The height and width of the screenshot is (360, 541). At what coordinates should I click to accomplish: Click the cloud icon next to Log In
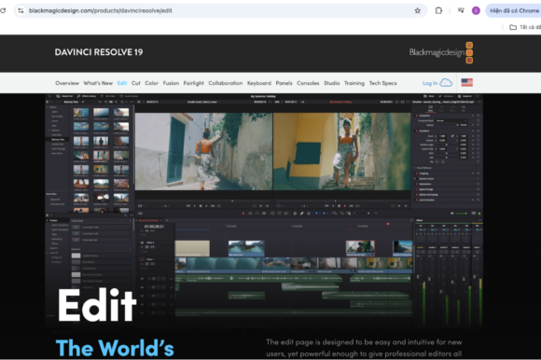446,83
